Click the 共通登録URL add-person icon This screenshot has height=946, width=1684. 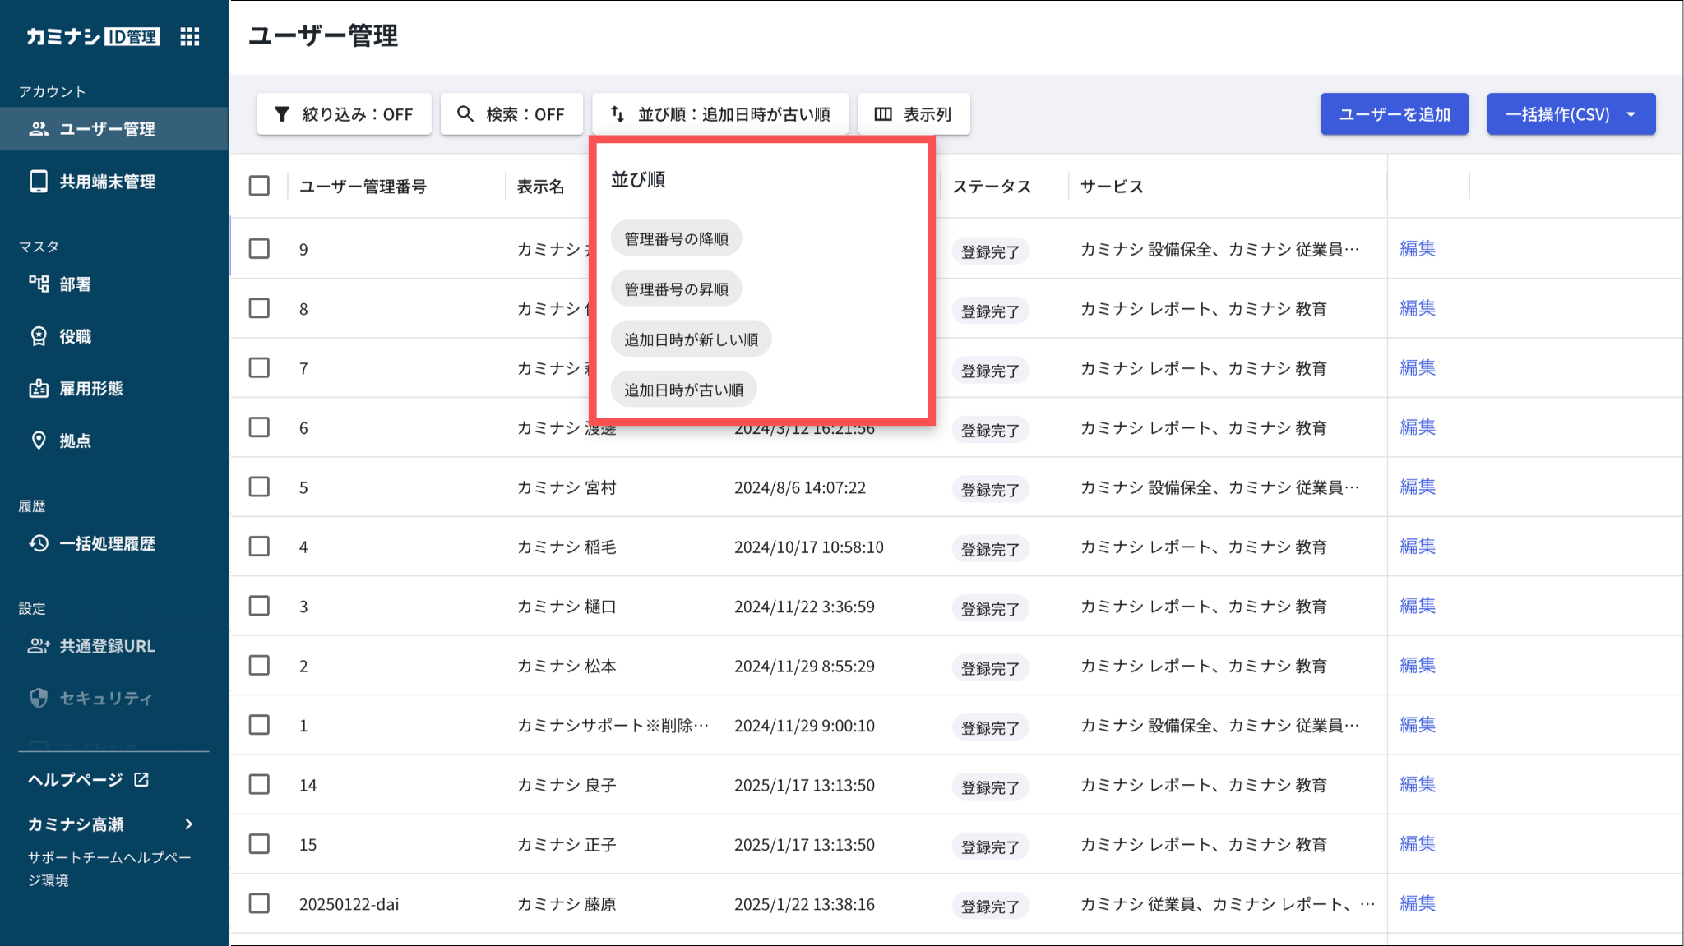(x=39, y=646)
